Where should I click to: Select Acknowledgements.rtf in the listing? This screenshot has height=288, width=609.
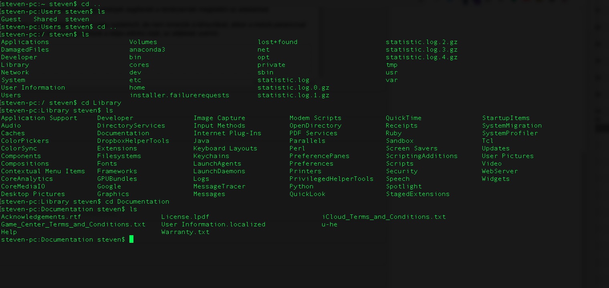pos(41,217)
